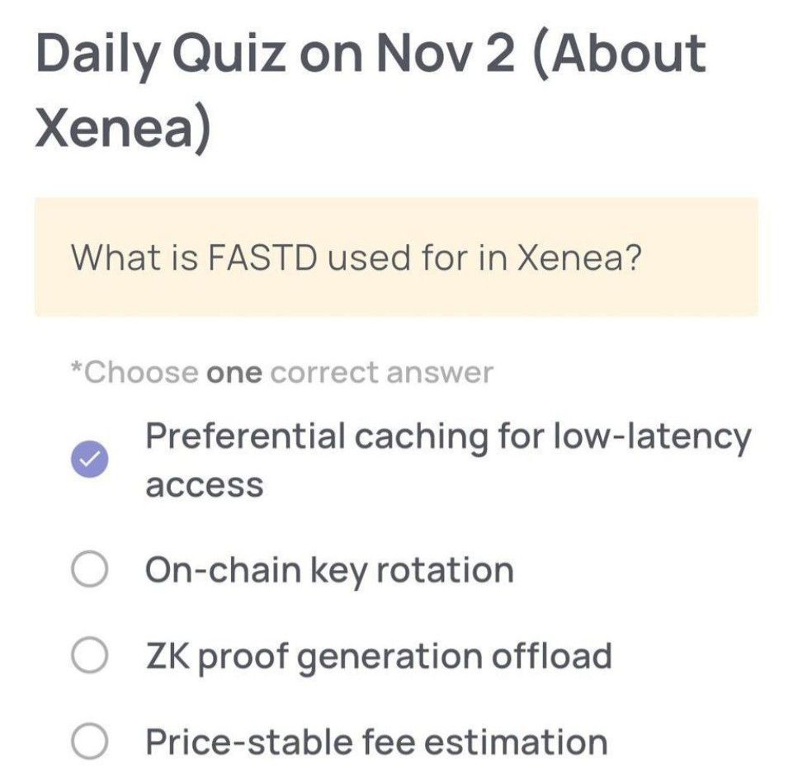The image size is (793, 778).
Task: Click the yellow question banner
Action: (396, 257)
